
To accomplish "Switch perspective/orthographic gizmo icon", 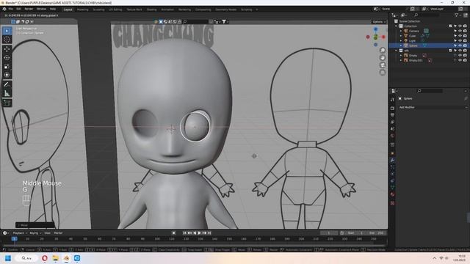I will (x=383, y=73).
